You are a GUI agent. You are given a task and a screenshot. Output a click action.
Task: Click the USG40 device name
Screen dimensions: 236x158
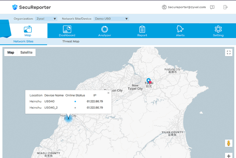(x=49, y=102)
